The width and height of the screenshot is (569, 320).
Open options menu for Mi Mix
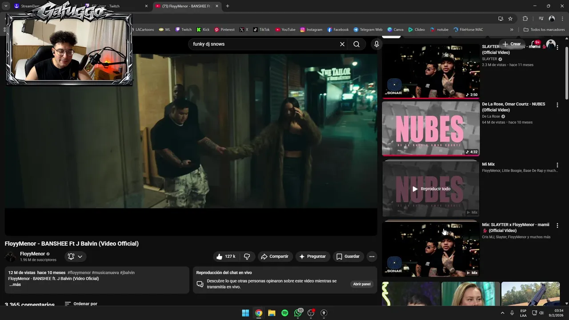tap(557, 165)
